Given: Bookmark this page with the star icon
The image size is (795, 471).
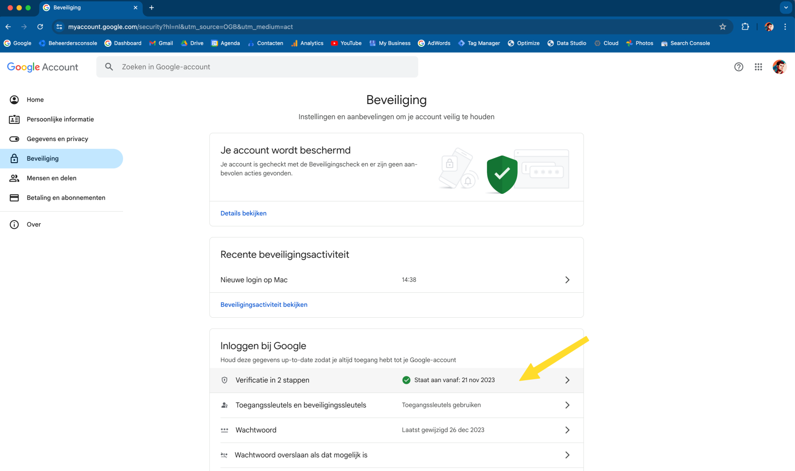Looking at the screenshot, I should [x=723, y=27].
